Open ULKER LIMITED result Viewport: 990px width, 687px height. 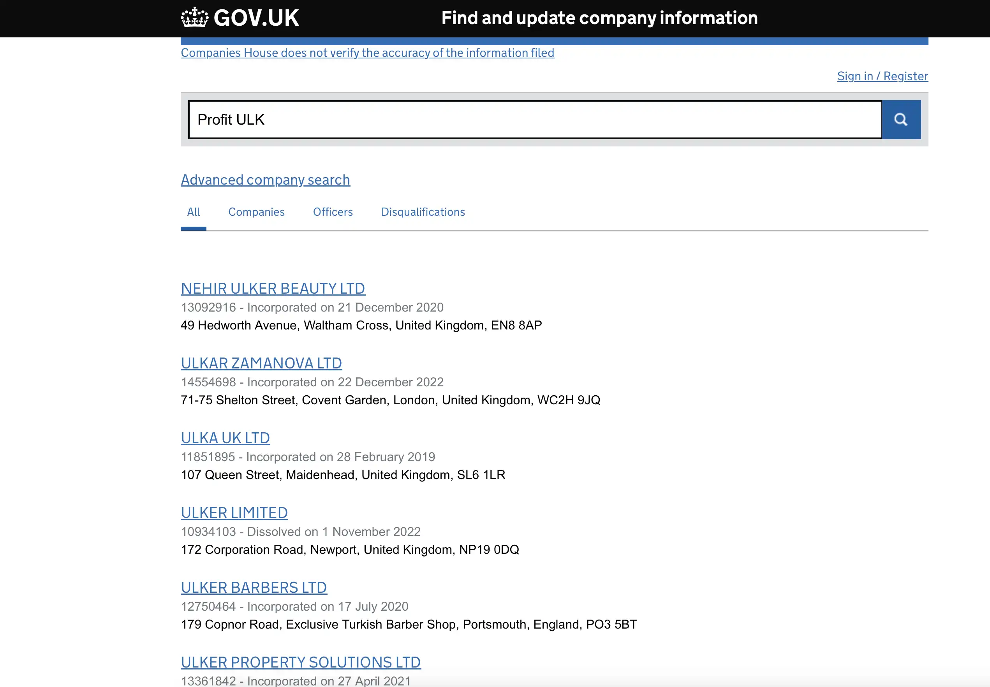pyautogui.click(x=234, y=513)
